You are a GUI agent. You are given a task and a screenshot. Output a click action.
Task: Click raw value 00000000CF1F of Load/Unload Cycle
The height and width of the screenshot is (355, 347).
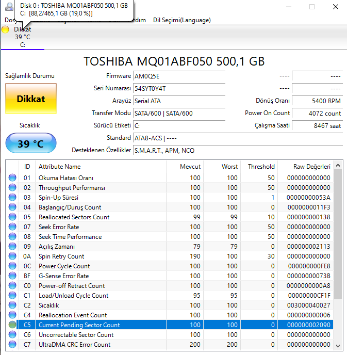[309, 296]
